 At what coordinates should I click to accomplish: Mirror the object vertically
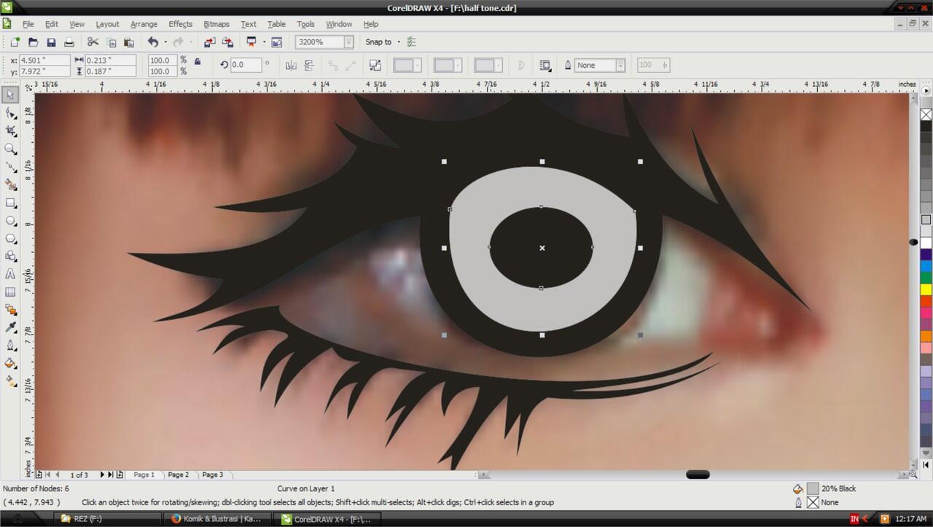pos(309,66)
